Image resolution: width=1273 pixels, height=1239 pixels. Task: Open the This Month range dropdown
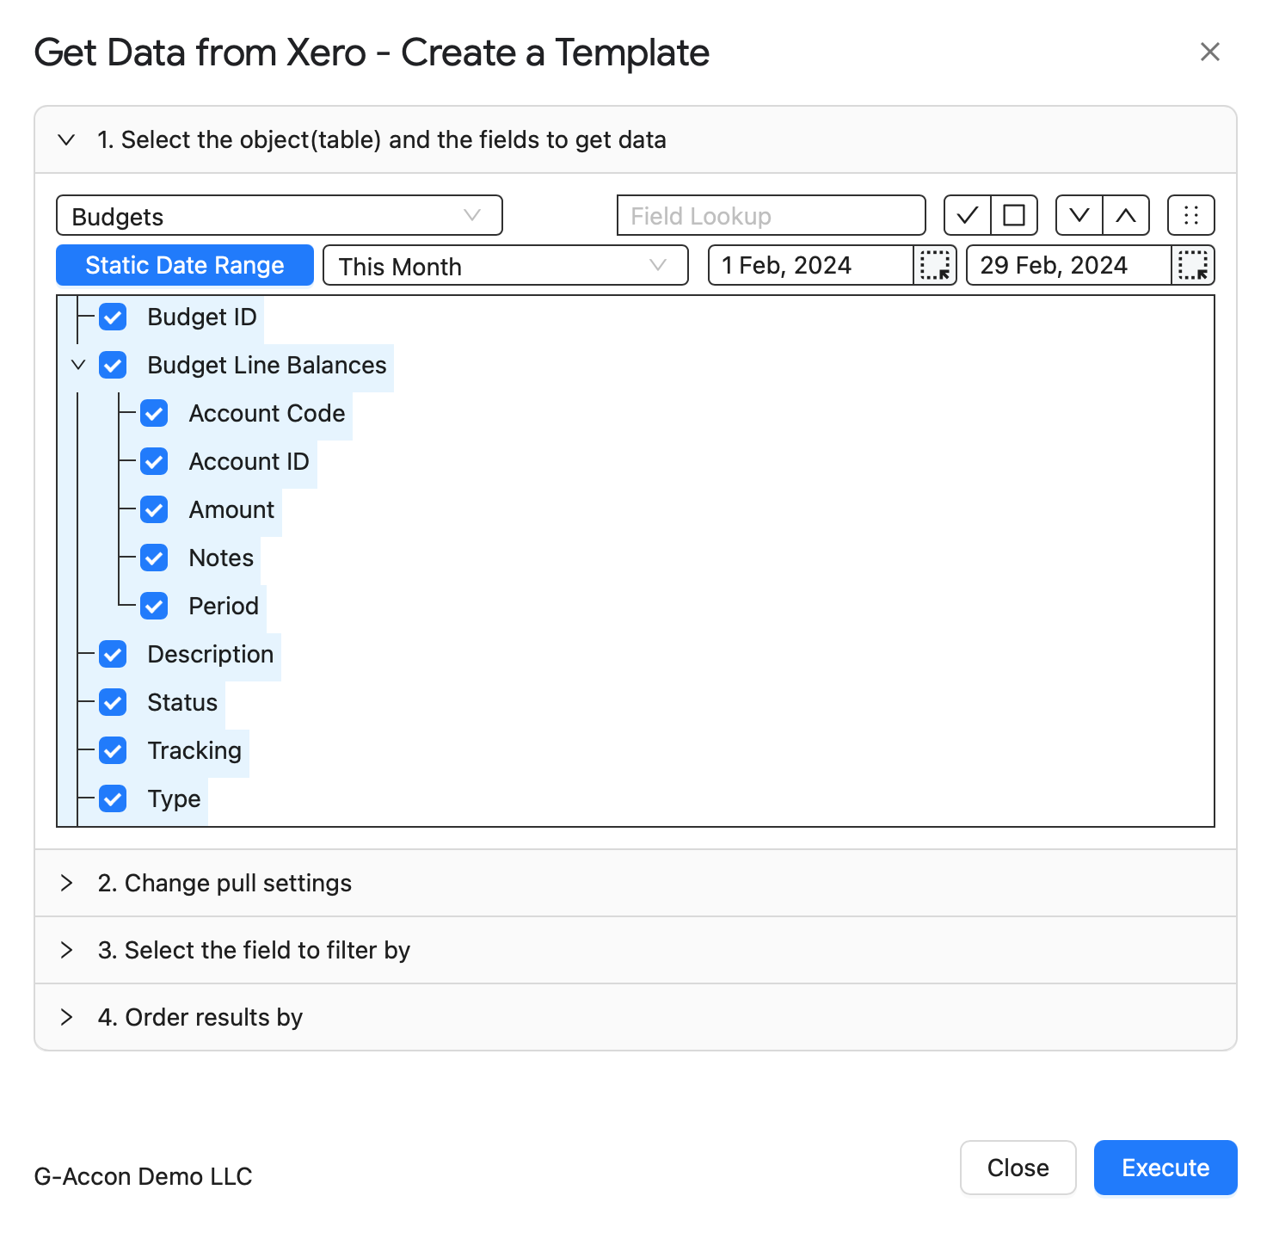click(506, 265)
